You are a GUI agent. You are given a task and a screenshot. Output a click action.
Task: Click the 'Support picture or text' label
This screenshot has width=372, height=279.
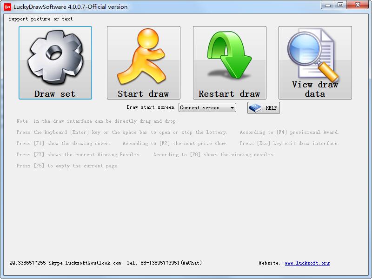[x=40, y=19]
